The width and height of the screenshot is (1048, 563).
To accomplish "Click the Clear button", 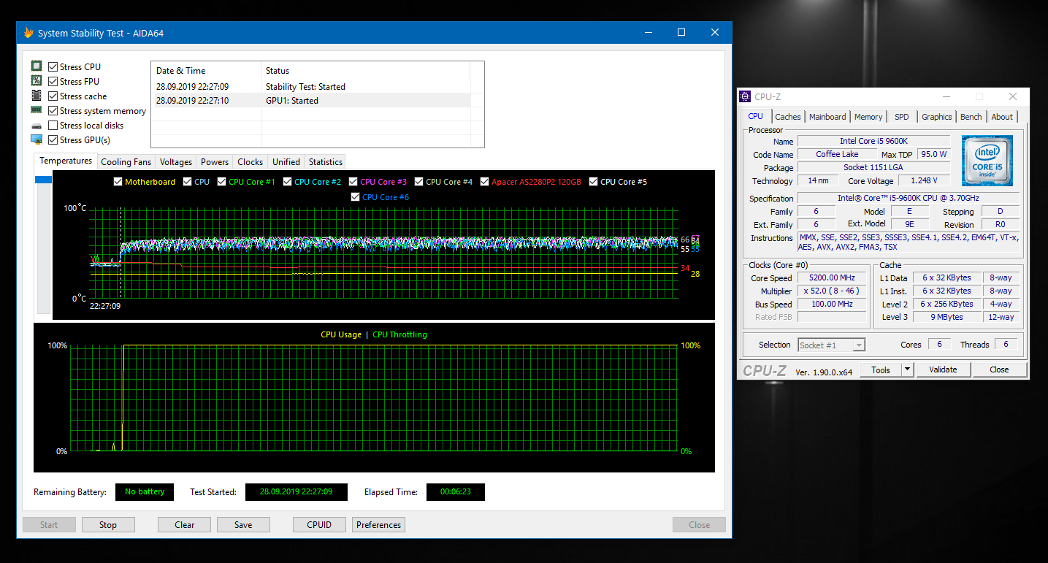I will pyautogui.click(x=185, y=524).
